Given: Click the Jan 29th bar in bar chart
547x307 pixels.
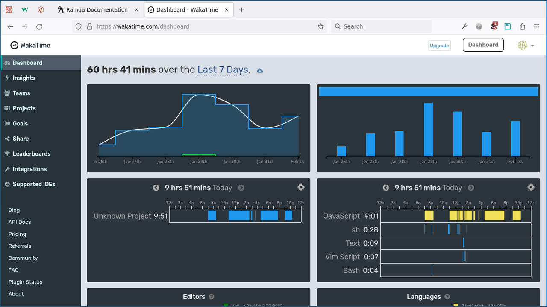Looking at the screenshot, I should click(428, 130).
